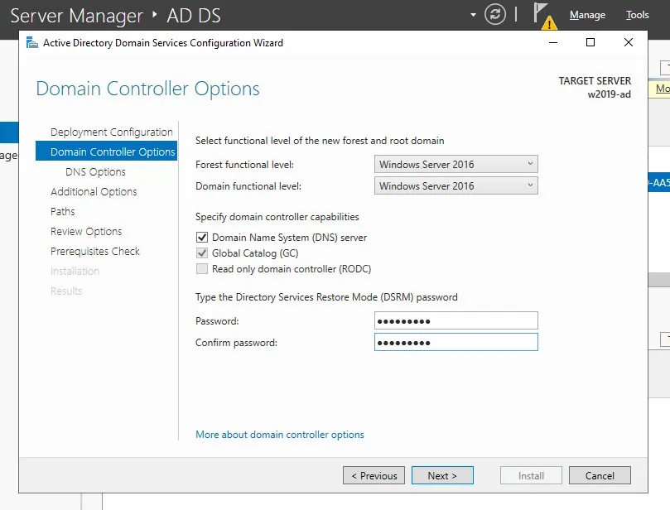Click the wizard title bar icon
Image resolution: width=670 pixels, height=510 pixels.
click(31, 43)
